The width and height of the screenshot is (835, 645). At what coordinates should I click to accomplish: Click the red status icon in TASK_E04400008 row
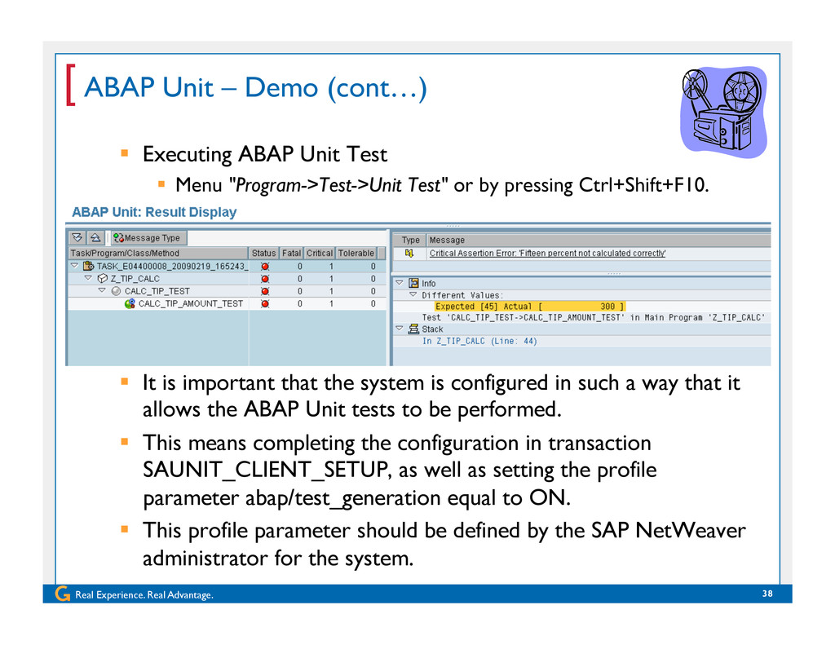click(x=265, y=266)
